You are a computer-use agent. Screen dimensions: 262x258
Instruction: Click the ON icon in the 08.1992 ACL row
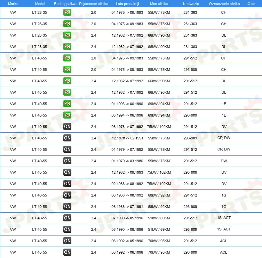coord(67,252)
